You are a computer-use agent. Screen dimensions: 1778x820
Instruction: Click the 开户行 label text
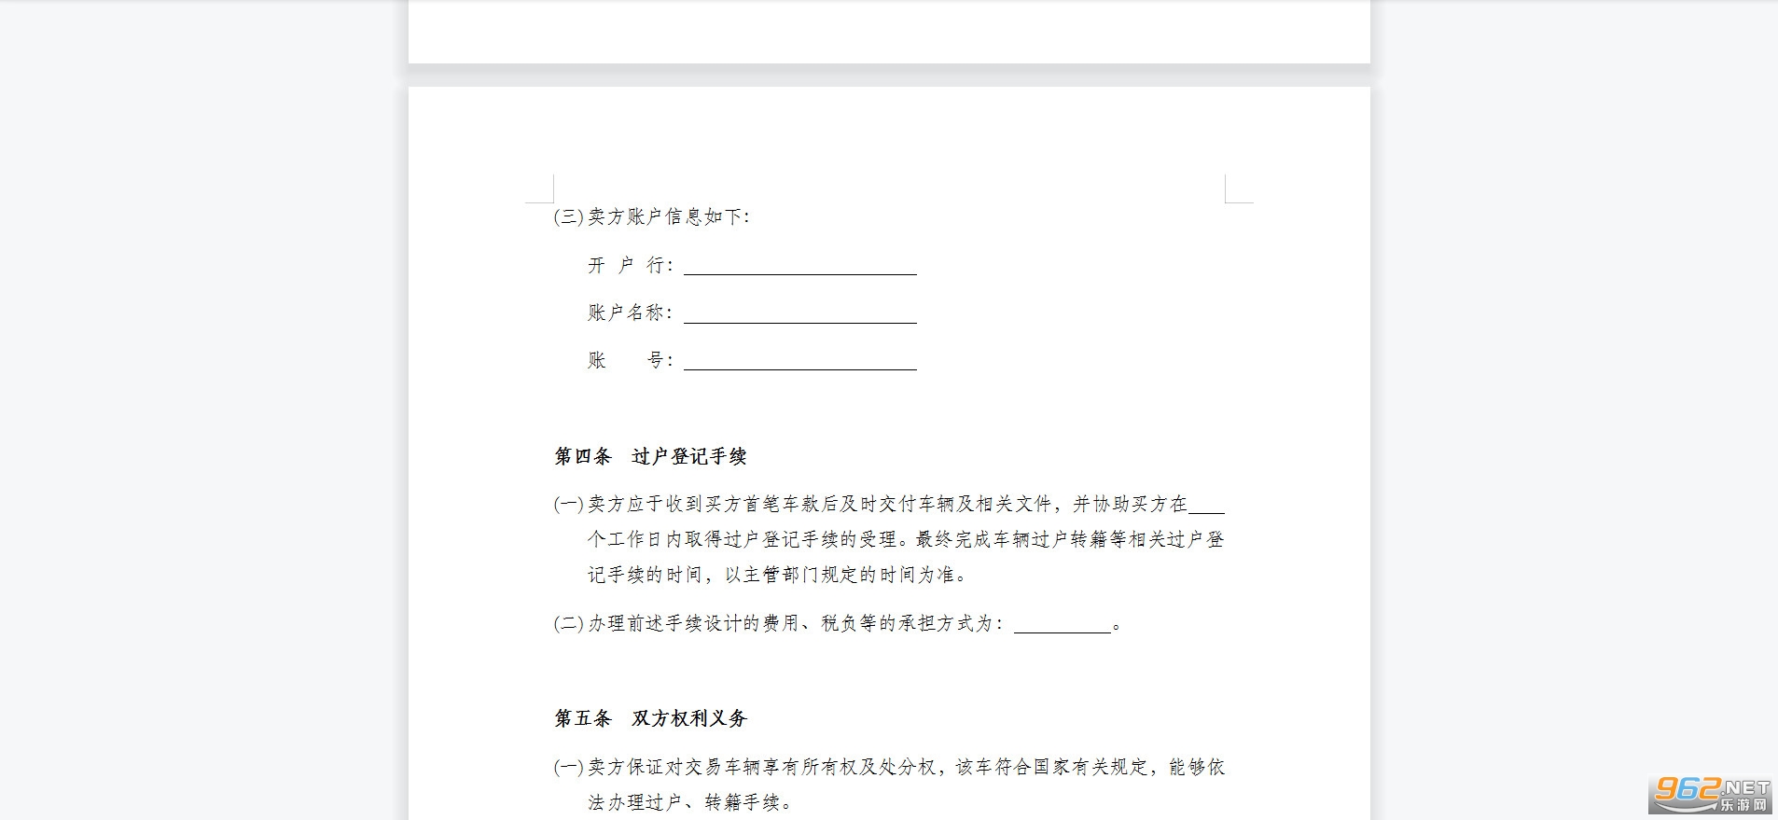[x=630, y=265]
